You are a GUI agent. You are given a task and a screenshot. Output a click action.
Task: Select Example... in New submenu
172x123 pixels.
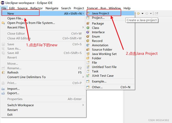pyautogui.click(x=110, y=81)
